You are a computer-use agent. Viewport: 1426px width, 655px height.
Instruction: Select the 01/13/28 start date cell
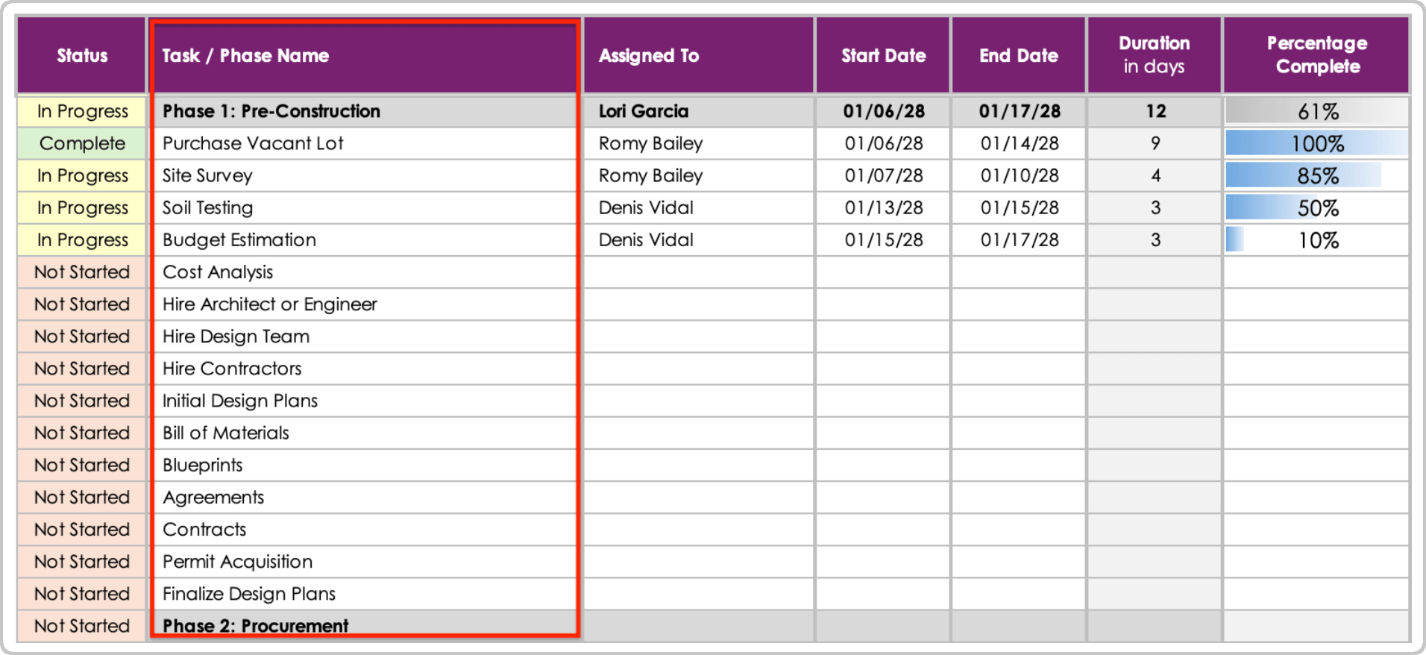(x=884, y=207)
